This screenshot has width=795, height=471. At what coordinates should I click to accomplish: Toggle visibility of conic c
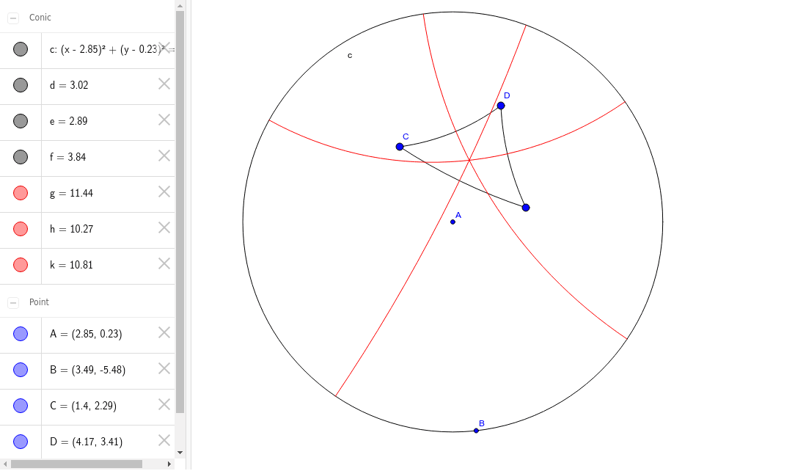[x=21, y=48]
